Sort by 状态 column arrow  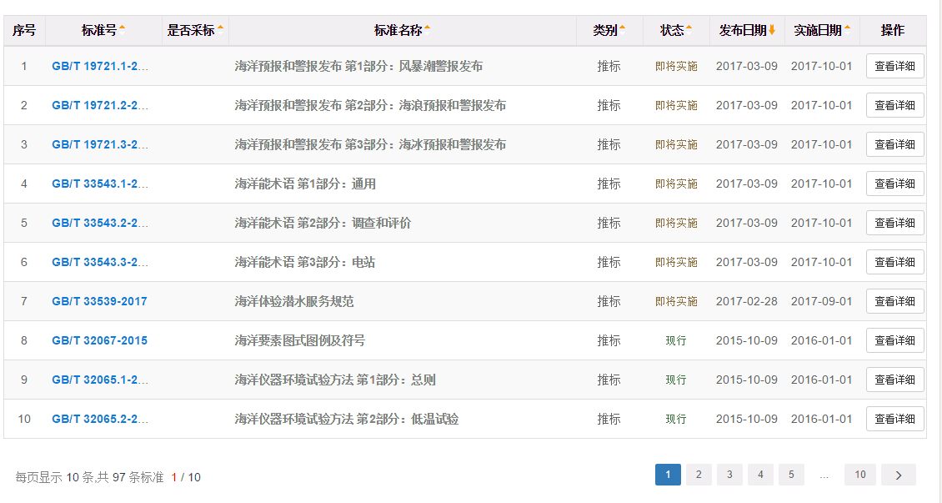click(689, 29)
